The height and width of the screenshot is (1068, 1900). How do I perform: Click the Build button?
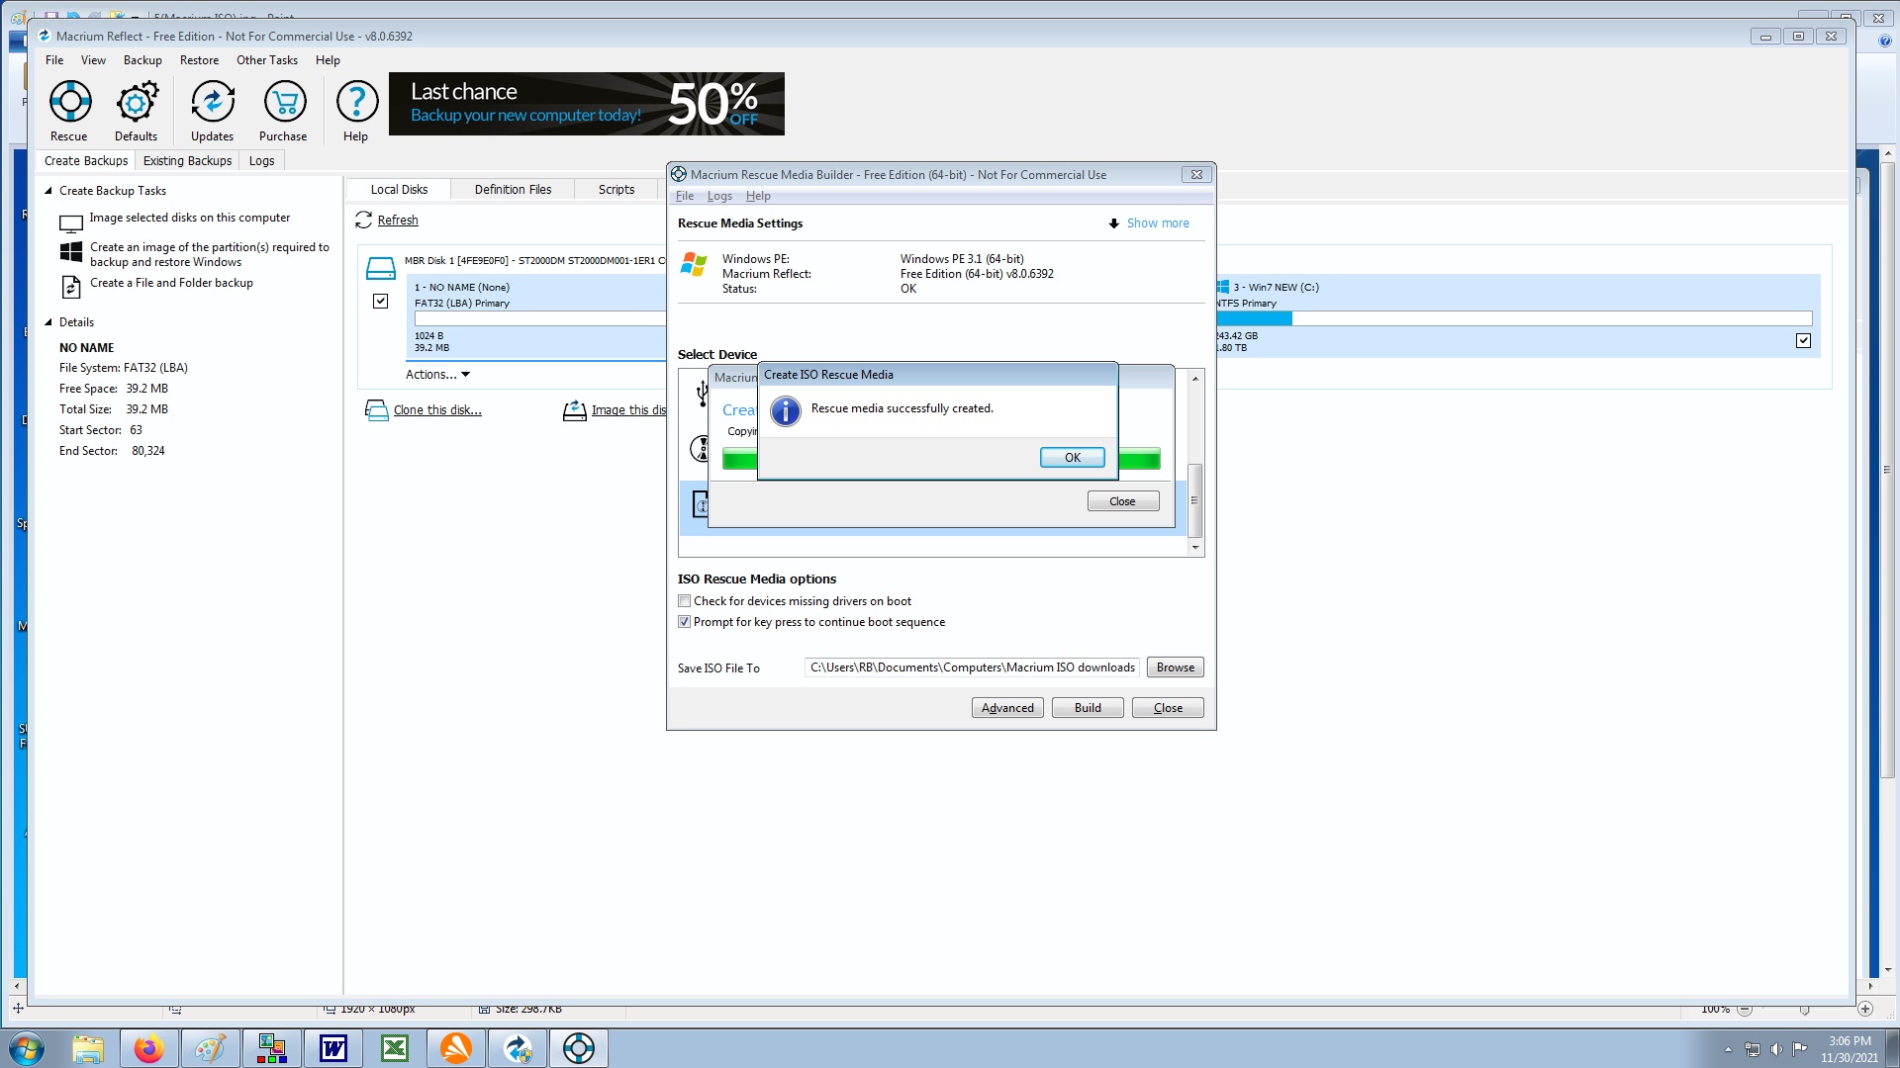tap(1088, 708)
